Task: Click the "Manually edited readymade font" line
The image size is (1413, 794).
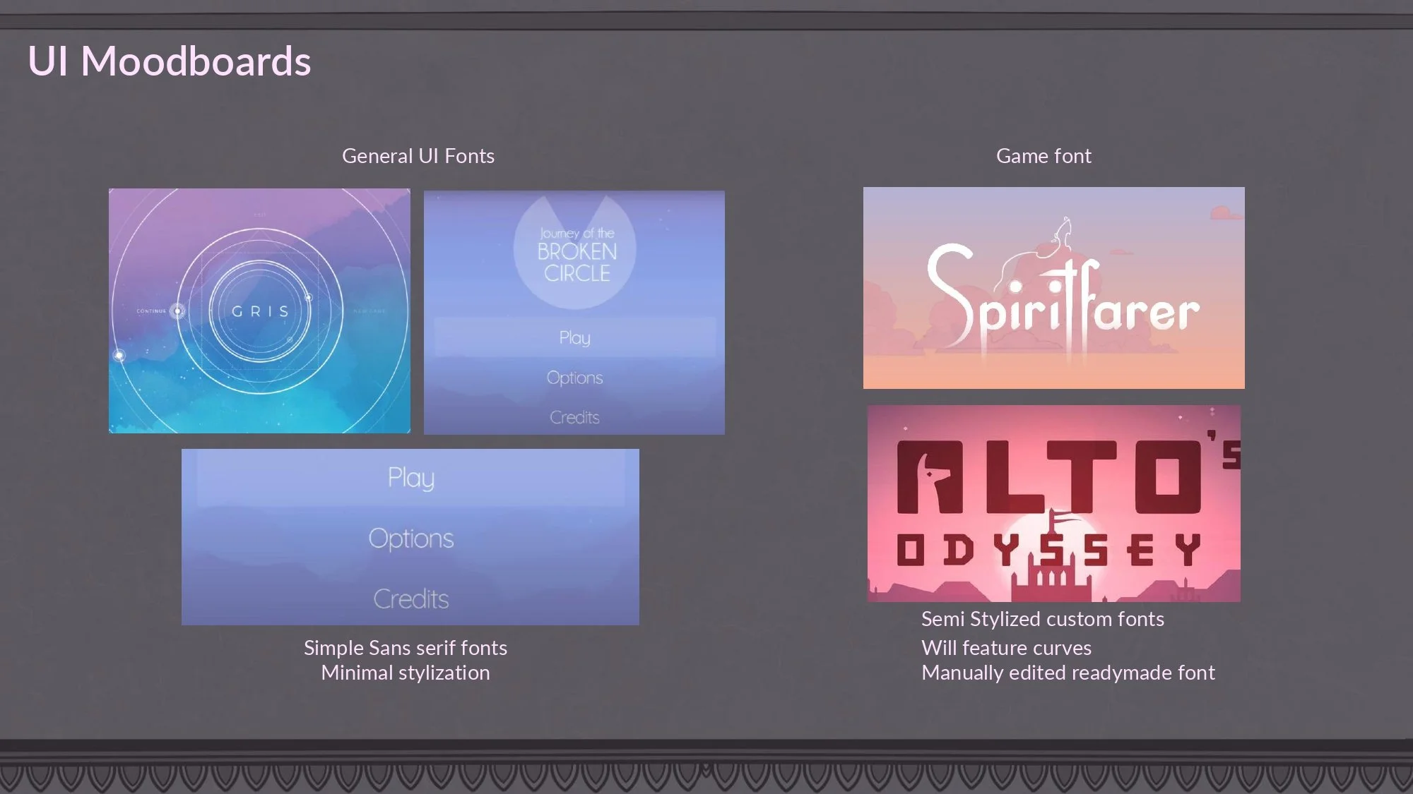Action: click(1068, 673)
